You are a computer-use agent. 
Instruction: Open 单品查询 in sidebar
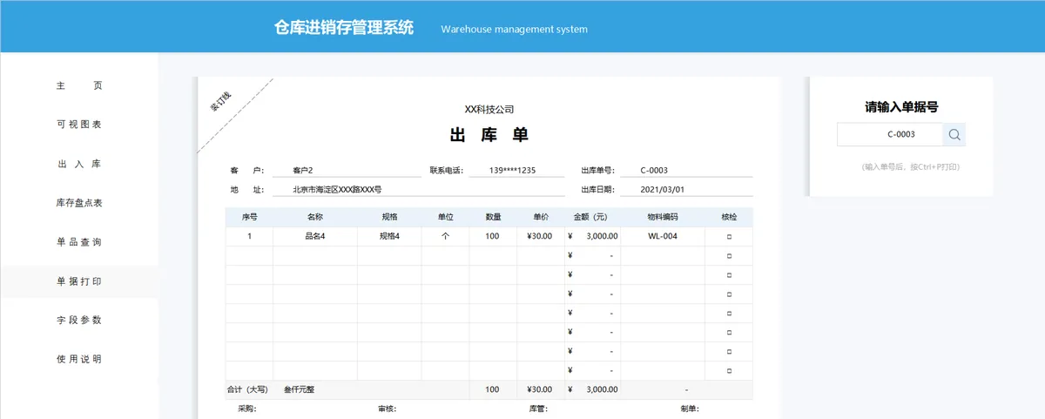[x=79, y=242]
